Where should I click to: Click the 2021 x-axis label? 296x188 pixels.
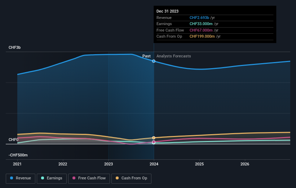[x=17, y=164]
